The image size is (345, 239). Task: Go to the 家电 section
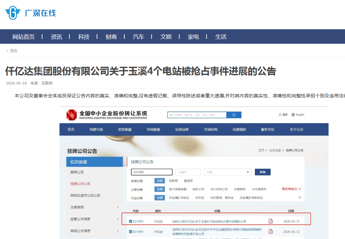(x=193, y=37)
